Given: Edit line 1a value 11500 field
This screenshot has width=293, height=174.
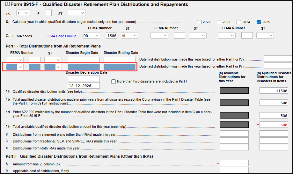Looking at the screenshot, I should tap(274, 91).
